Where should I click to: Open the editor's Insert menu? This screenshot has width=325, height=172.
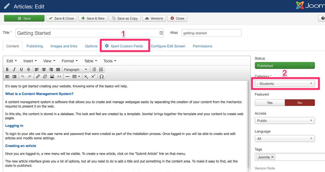click(30, 61)
